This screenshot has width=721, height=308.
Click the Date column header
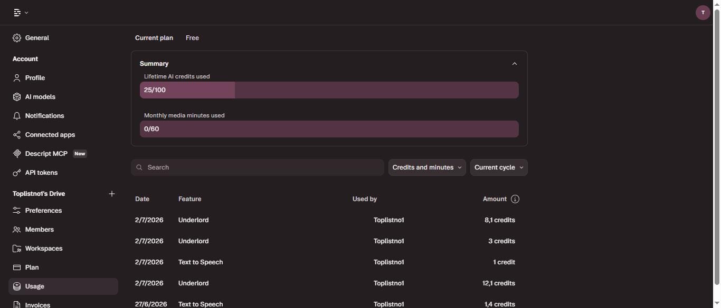pyautogui.click(x=142, y=199)
